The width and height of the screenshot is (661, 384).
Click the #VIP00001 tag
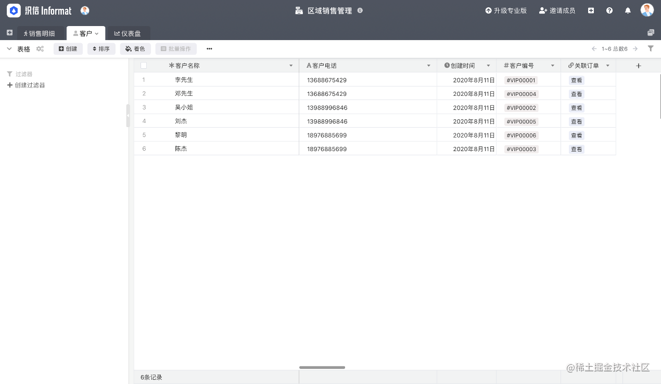click(x=521, y=80)
